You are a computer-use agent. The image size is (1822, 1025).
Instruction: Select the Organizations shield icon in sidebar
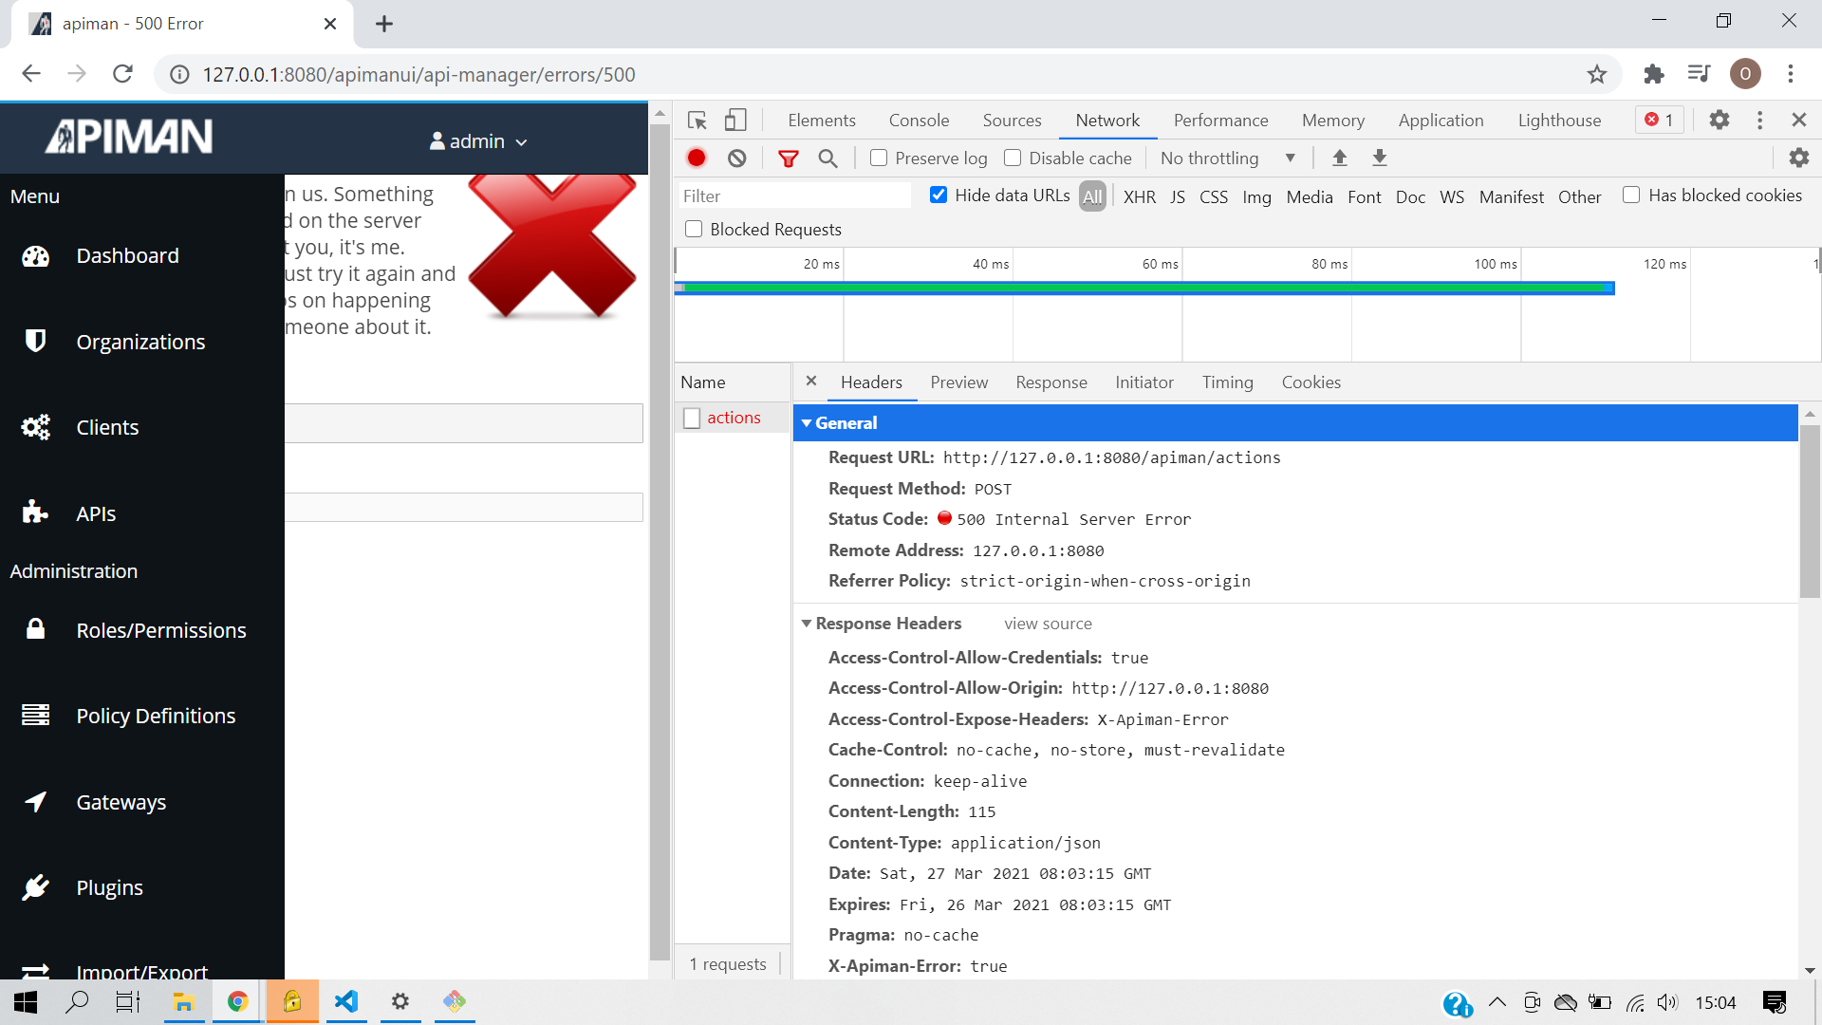pos(35,341)
